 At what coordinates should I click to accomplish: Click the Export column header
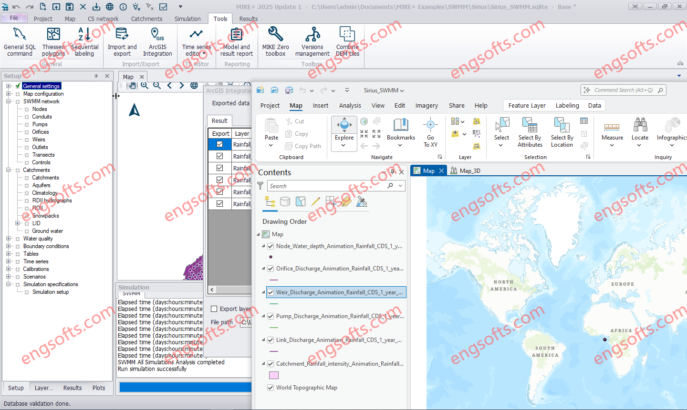click(x=220, y=134)
